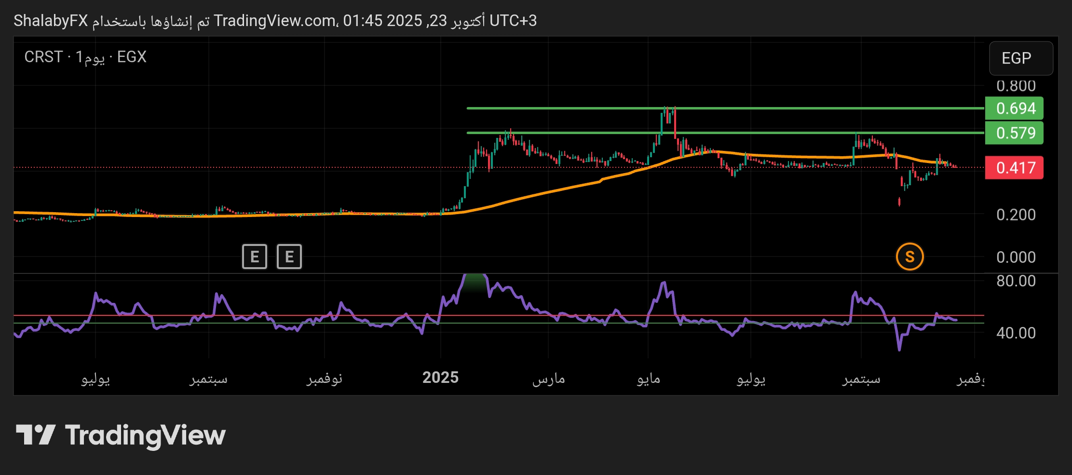Image resolution: width=1072 pixels, height=475 pixels.
Task: Click the 40.00 RSI scale label
Action: click(1016, 333)
